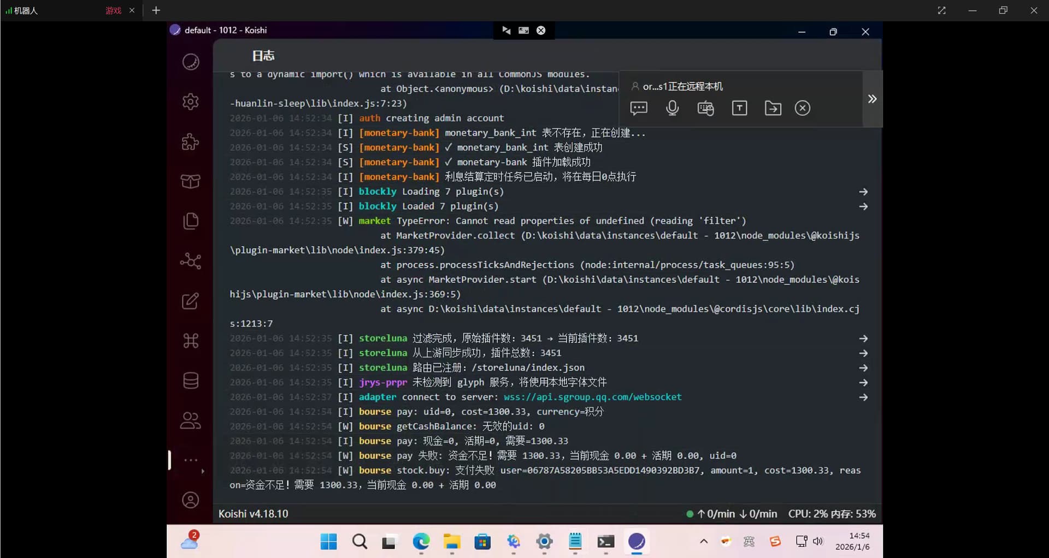Open the remote session chat message icon
The image size is (1049, 558).
[638, 108]
